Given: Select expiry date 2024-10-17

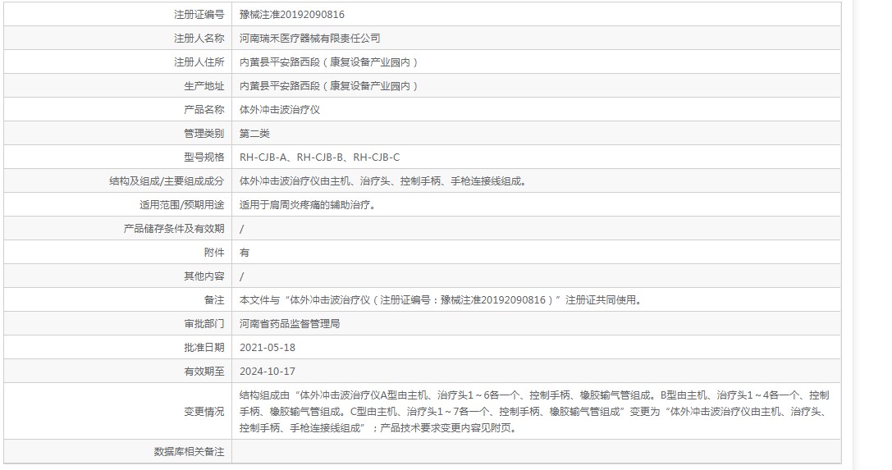Looking at the screenshot, I should pos(268,372).
